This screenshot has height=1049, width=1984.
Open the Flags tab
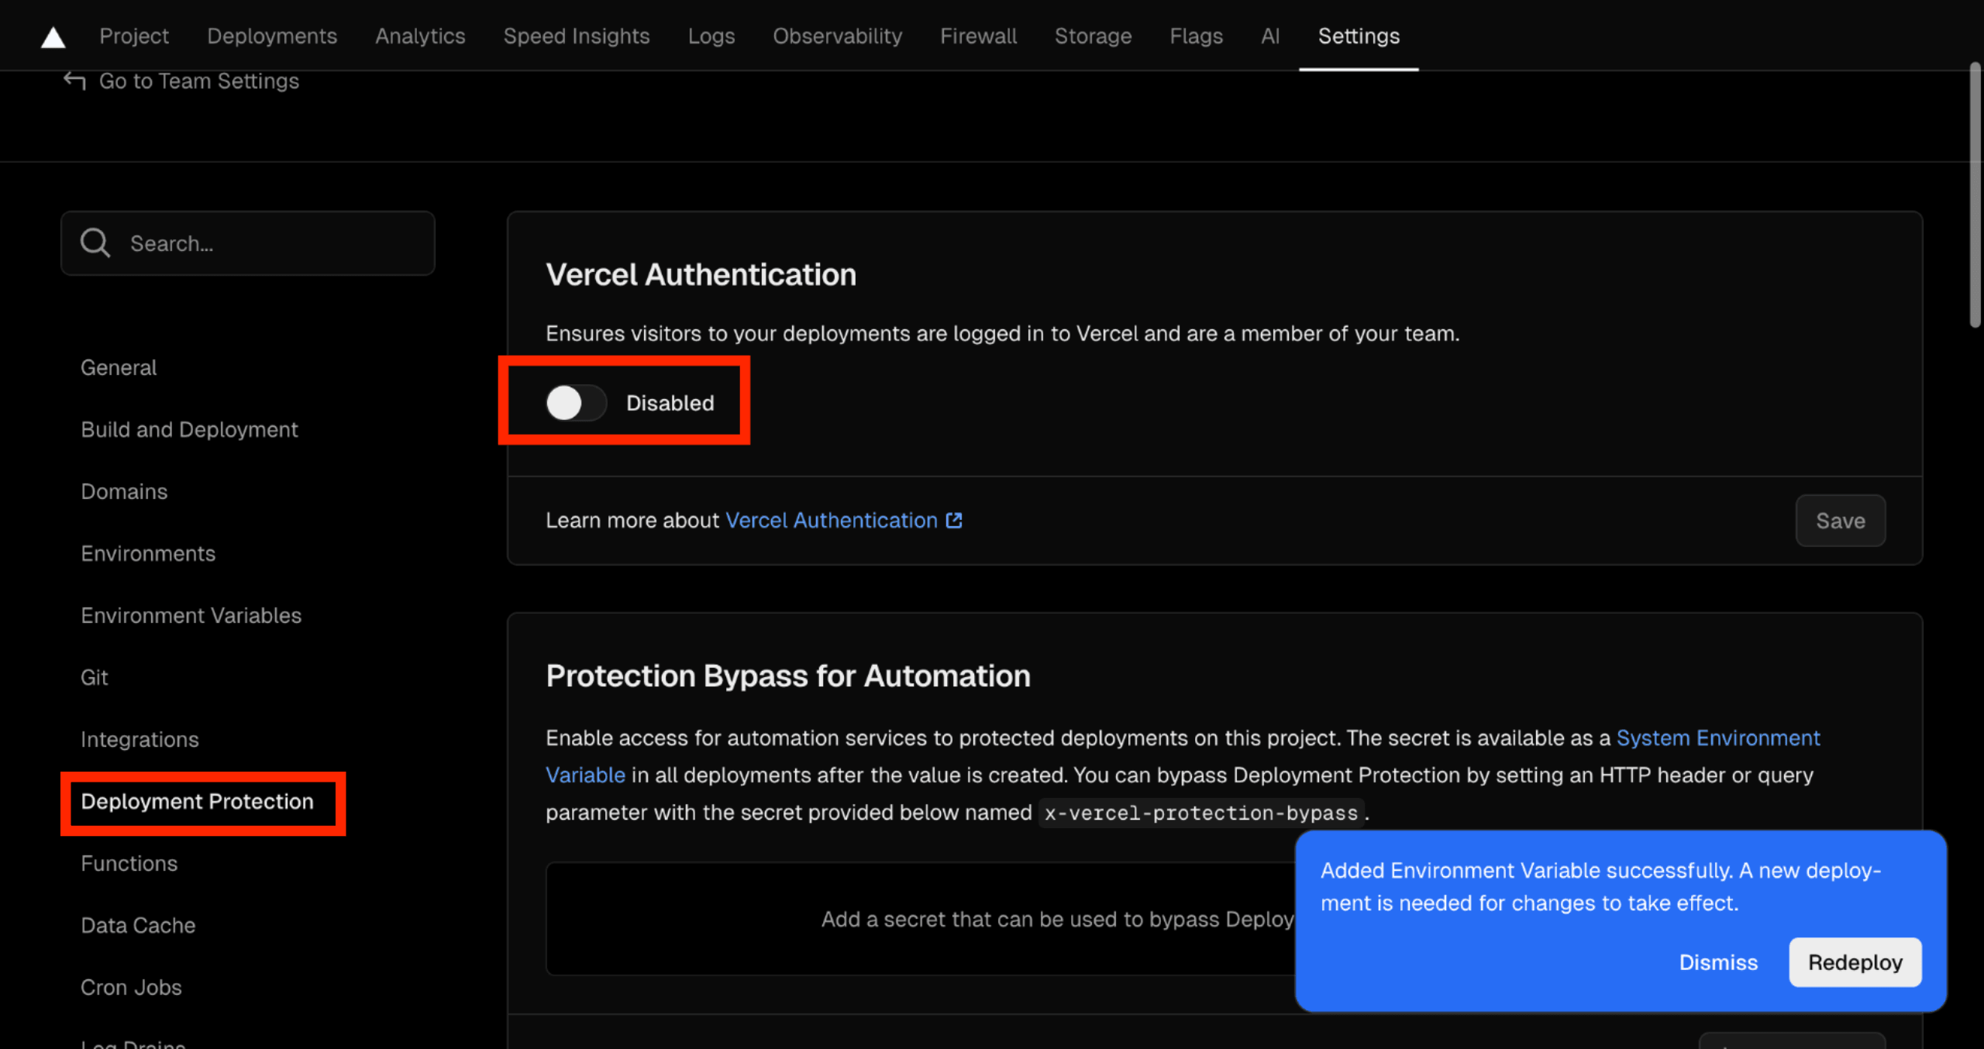pos(1196,36)
